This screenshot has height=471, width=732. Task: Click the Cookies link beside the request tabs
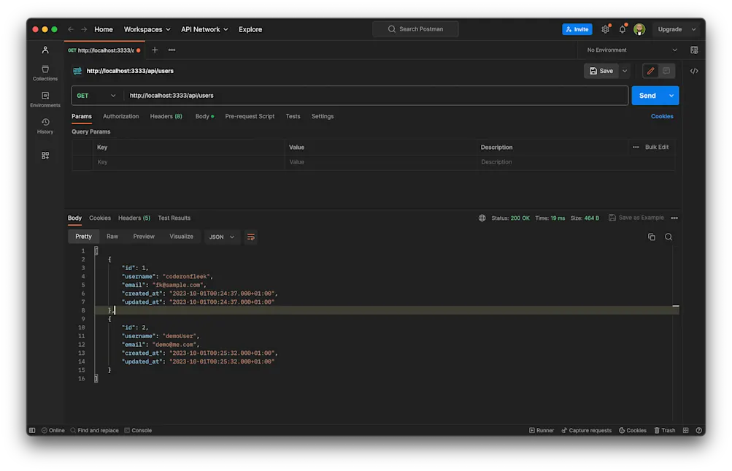coord(662,116)
